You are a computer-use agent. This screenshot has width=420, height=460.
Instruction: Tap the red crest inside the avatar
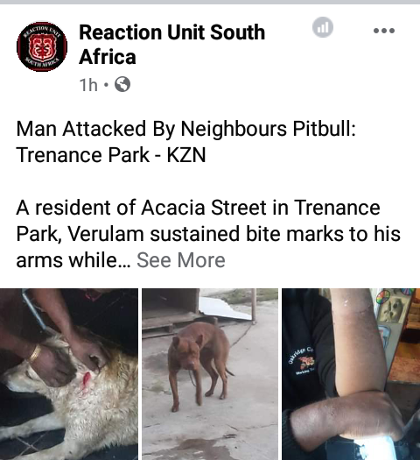pyautogui.click(x=42, y=46)
